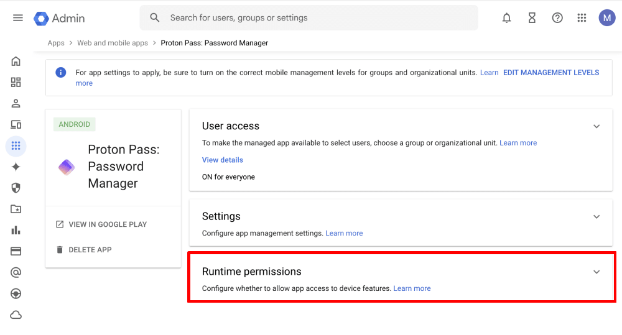Open the starred folder sidebar icon
The image size is (622, 335).
16,209
